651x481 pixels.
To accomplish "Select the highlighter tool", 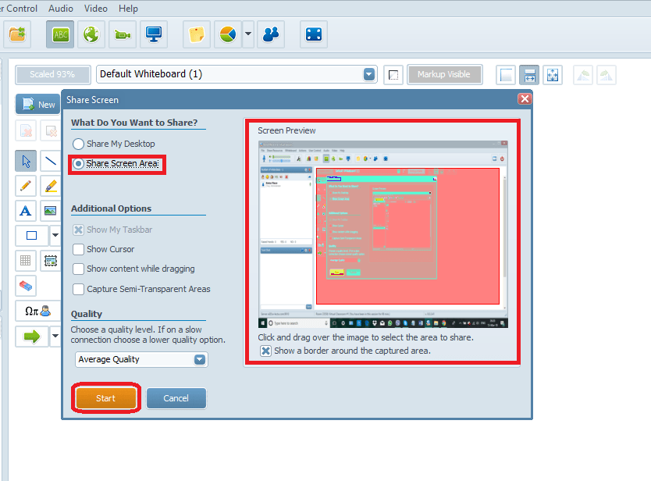I will tap(51, 186).
